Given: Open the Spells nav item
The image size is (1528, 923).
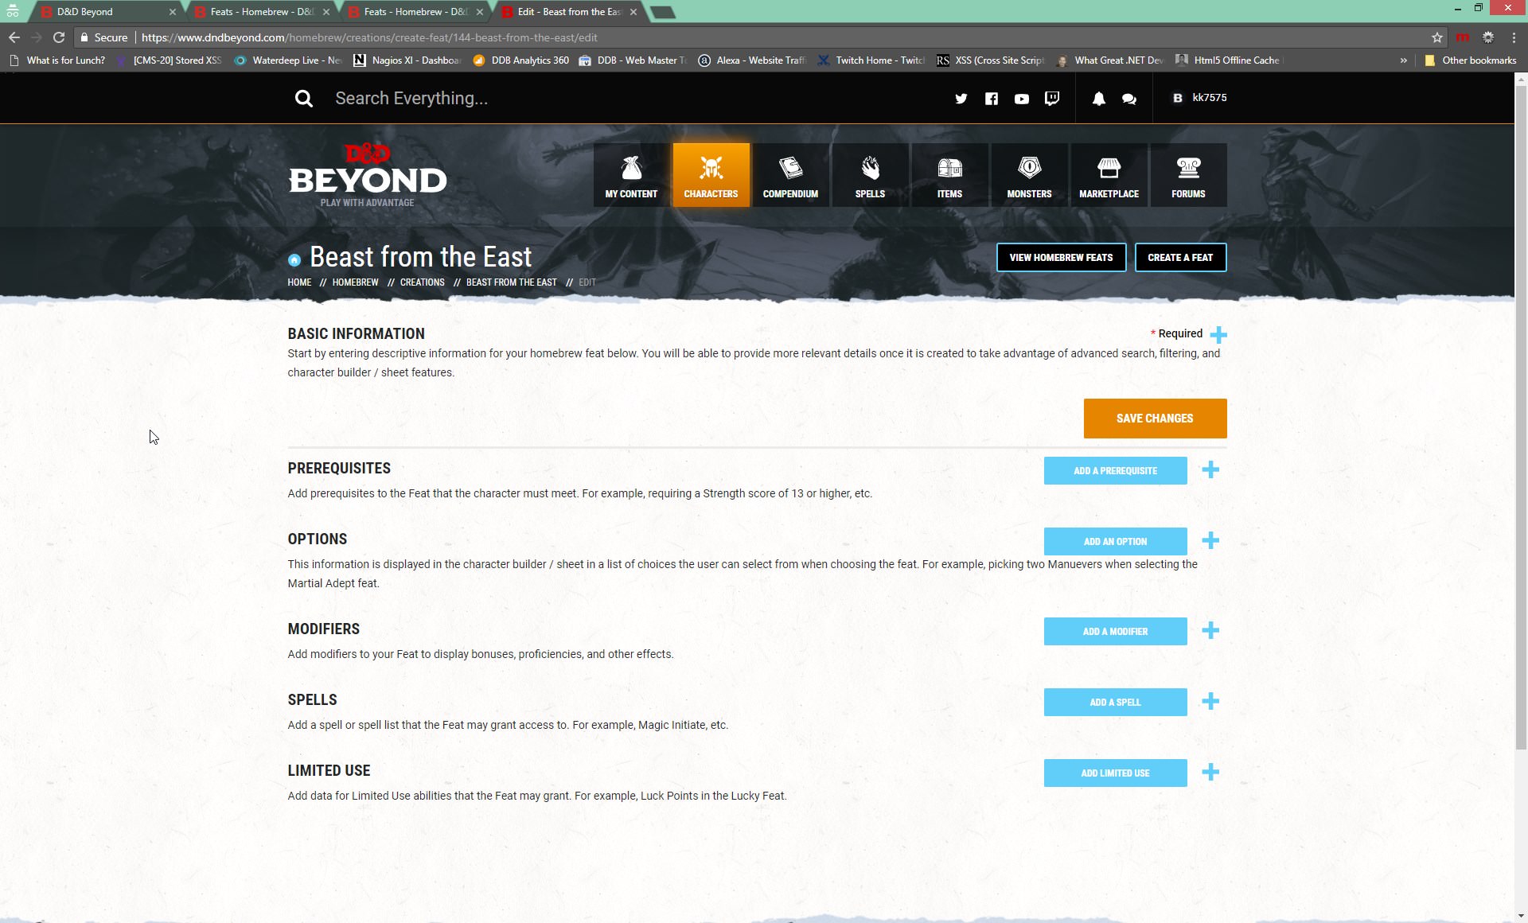Looking at the screenshot, I should (x=870, y=175).
